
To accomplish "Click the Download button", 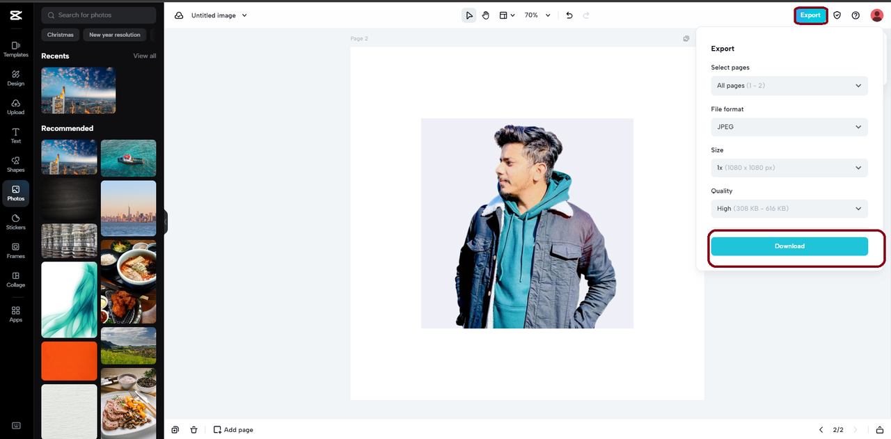I will pos(789,246).
